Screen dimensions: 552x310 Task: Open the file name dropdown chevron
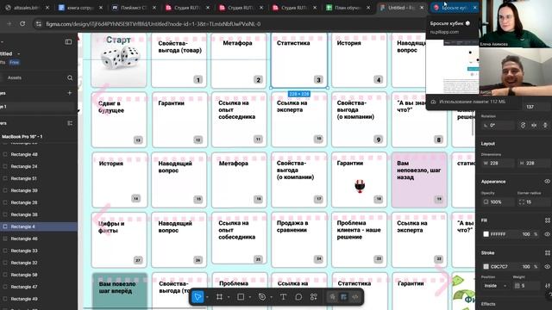click(19, 53)
